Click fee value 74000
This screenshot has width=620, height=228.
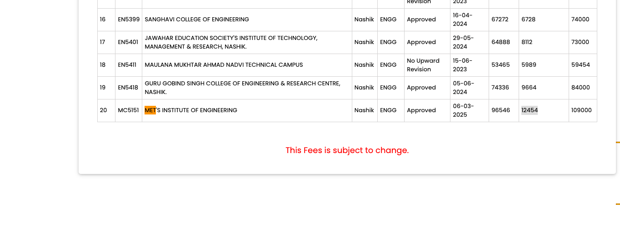(580, 20)
